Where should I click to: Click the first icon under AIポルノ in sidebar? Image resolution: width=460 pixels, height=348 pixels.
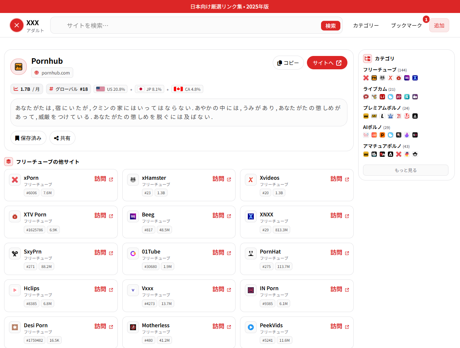point(366,135)
